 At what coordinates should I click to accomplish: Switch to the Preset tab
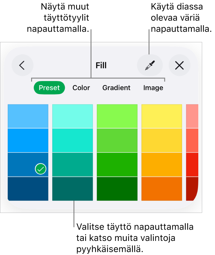[x=49, y=88]
